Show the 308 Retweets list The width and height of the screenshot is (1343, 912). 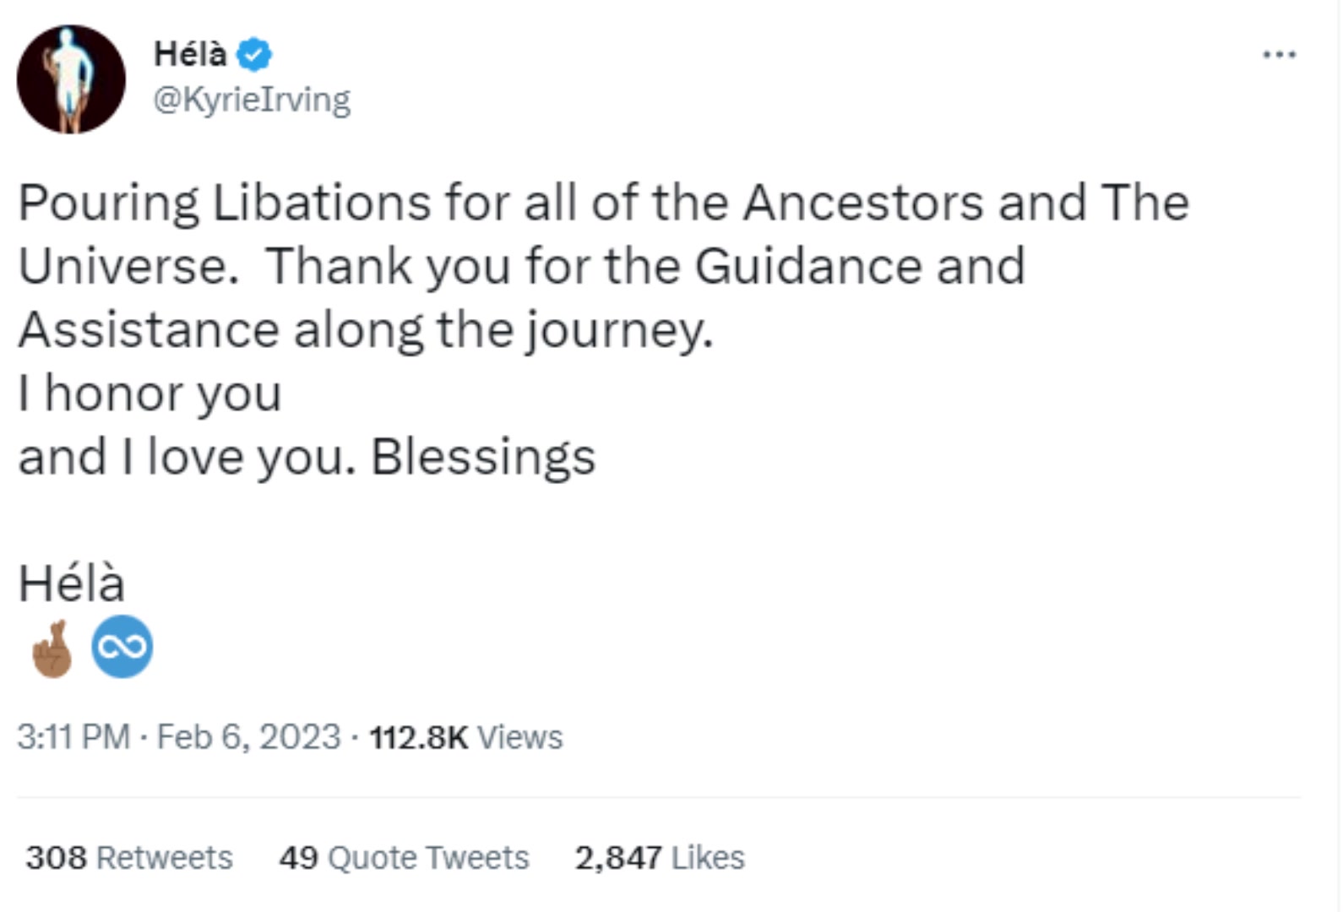(129, 858)
